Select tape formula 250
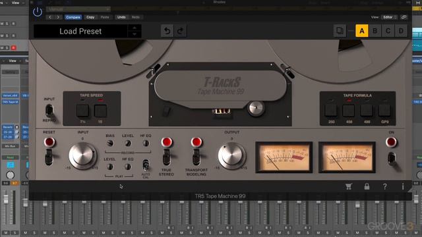 pos(331,111)
